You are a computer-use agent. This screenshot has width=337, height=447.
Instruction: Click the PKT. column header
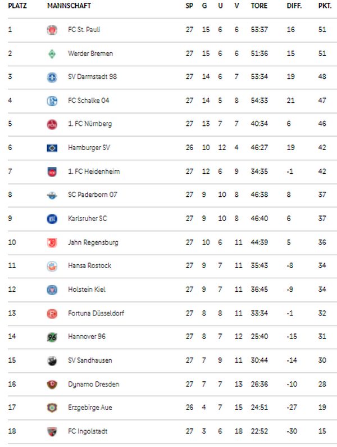coord(325,6)
